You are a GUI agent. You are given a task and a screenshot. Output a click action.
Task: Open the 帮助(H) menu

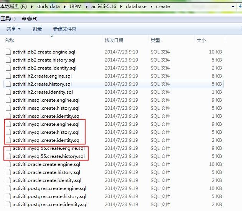pyautogui.click(x=30, y=19)
